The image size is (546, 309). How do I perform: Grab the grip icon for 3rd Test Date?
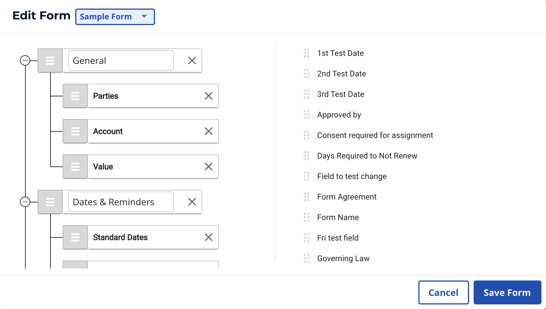pyautogui.click(x=307, y=94)
